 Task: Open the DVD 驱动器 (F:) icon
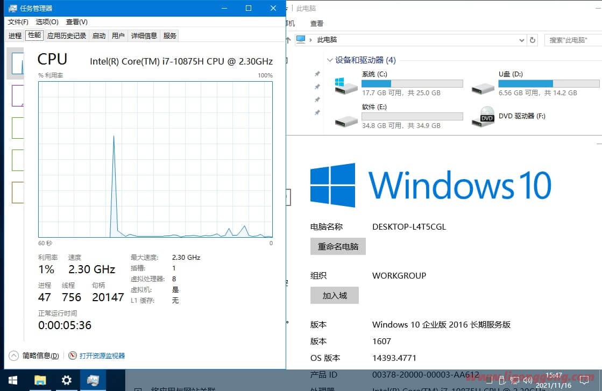pyautogui.click(x=483, y=116)
